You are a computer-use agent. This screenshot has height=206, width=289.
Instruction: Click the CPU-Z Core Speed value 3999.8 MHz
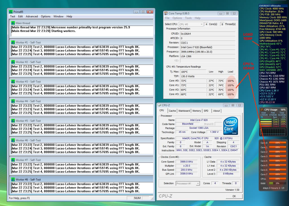[187, 162]
